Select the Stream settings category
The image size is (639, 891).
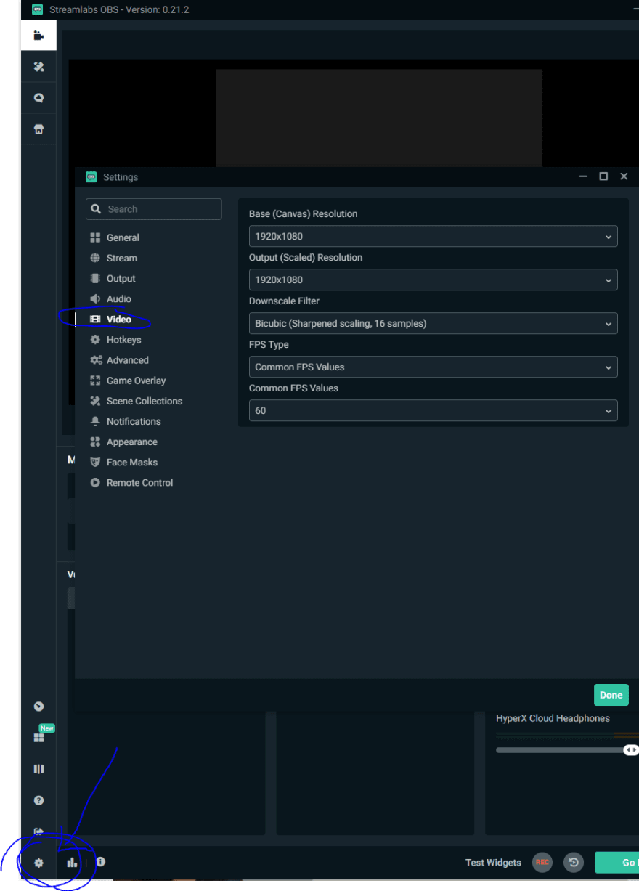[121, 258]
